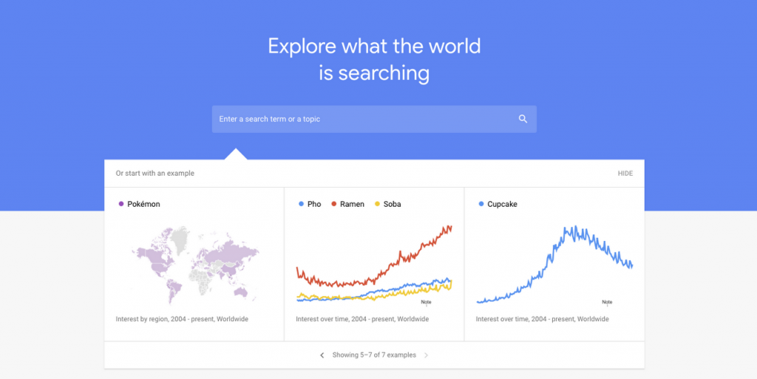
Task: Click the Soba term label
Action: (x=392, y=204)
